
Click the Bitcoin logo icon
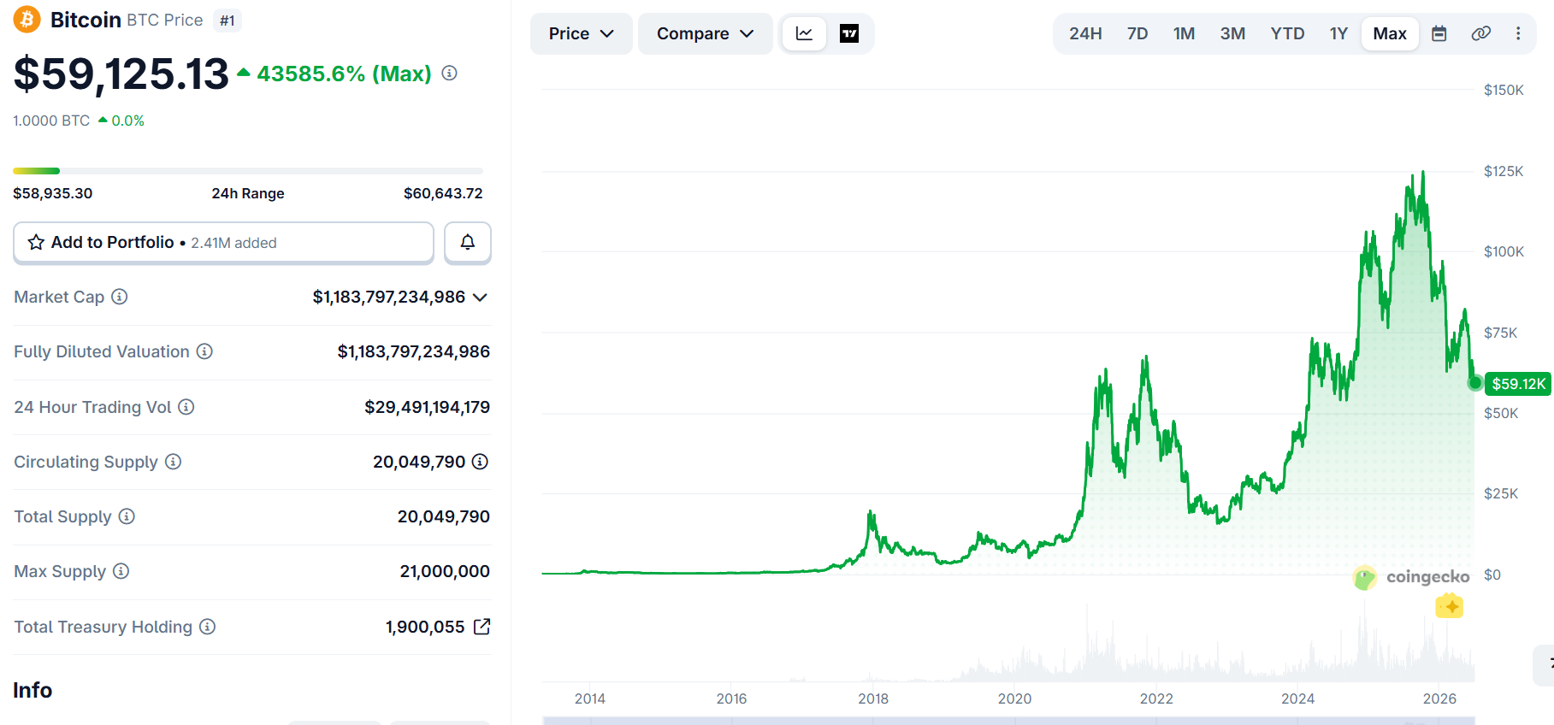point(27,19)
